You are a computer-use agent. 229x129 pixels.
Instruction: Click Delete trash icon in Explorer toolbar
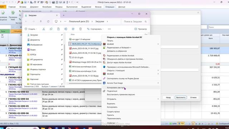(81, 29)
